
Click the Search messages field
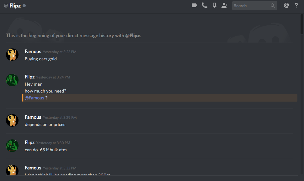(x=254, y=6)
